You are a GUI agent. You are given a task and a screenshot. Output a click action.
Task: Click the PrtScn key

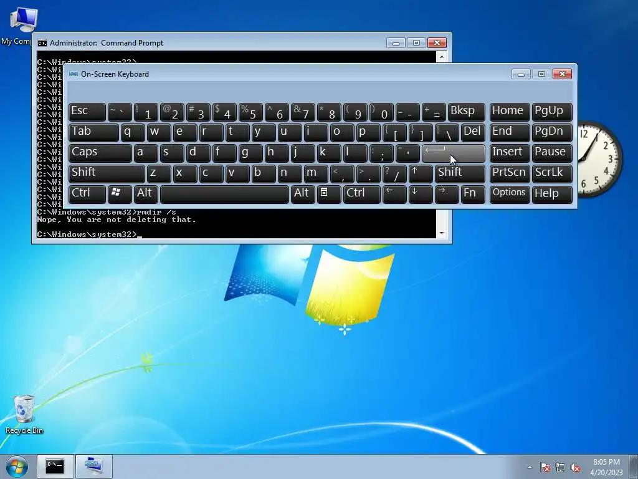pyautogui.click(x=510, y=173)
